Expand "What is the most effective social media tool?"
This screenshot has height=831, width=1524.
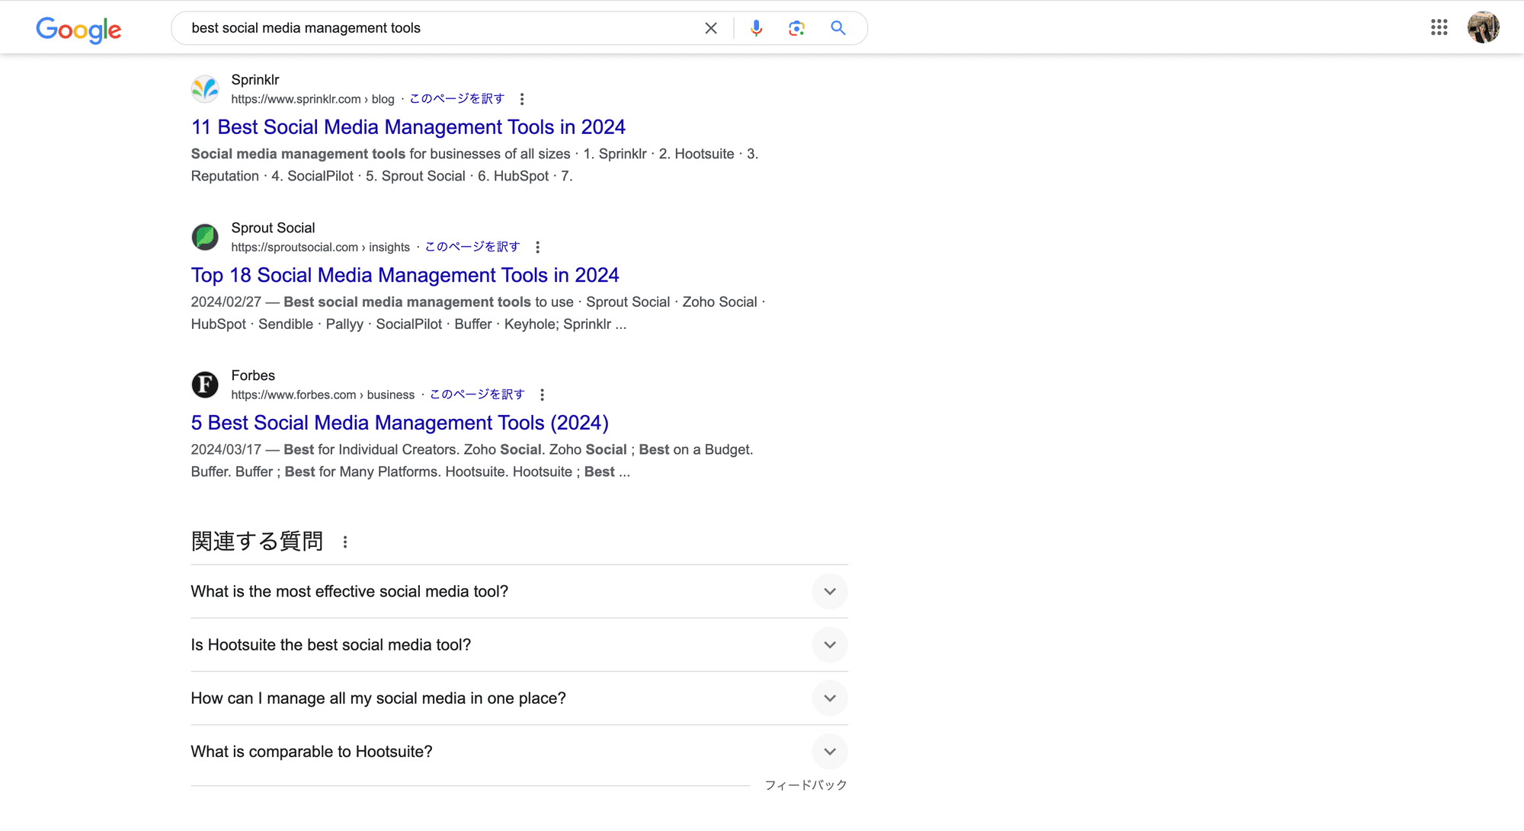(x=829, y=592)
